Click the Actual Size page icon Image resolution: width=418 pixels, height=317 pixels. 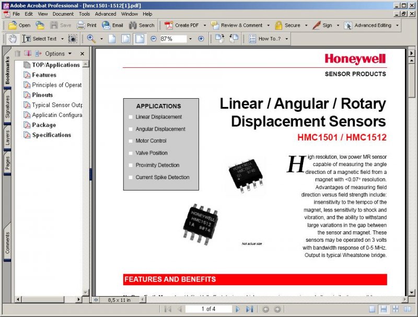coord(112,39)
